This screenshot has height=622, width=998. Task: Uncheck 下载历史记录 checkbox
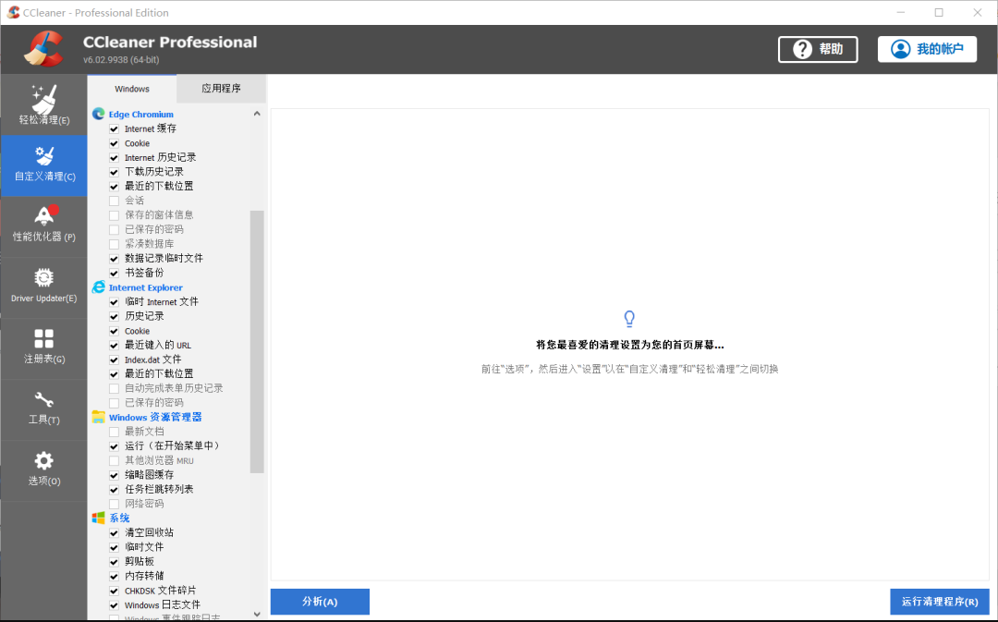pos(114,172)
